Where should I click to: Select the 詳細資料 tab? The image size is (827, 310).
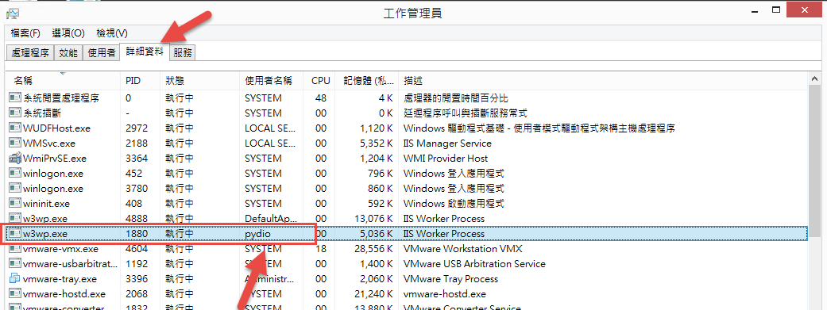145,52
